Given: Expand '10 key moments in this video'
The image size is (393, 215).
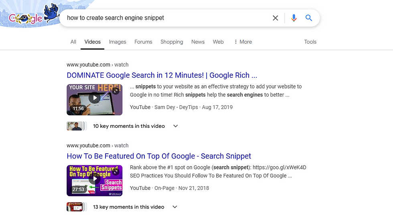Looking at the screenshot, I should tap(136, 126).
